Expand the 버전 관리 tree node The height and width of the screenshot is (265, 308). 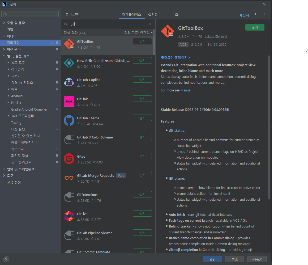click(4, 49)
